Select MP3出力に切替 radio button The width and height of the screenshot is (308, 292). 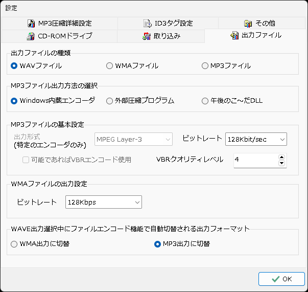[182, 244]
